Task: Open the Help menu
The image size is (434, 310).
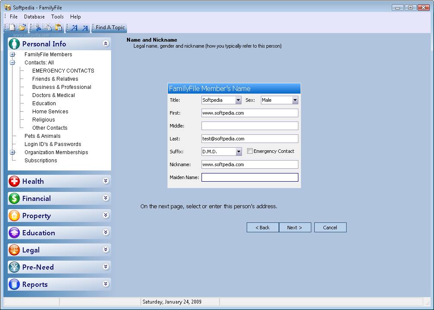Action: coord(75,17)
